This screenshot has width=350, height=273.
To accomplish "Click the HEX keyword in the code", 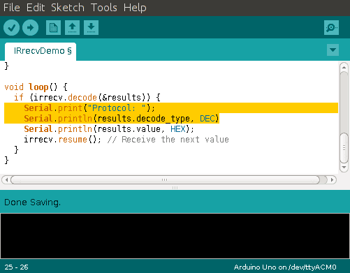I will tap(178, 129).
